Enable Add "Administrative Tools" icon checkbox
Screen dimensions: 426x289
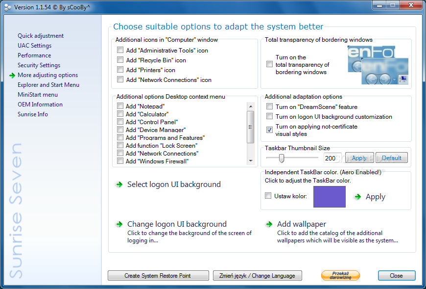click(120, 50)
